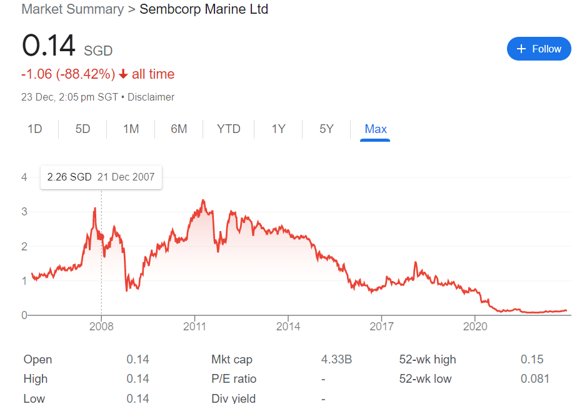Select the 1D time range tab
This screenshot has height=404, width=577.
pos(34,129)
